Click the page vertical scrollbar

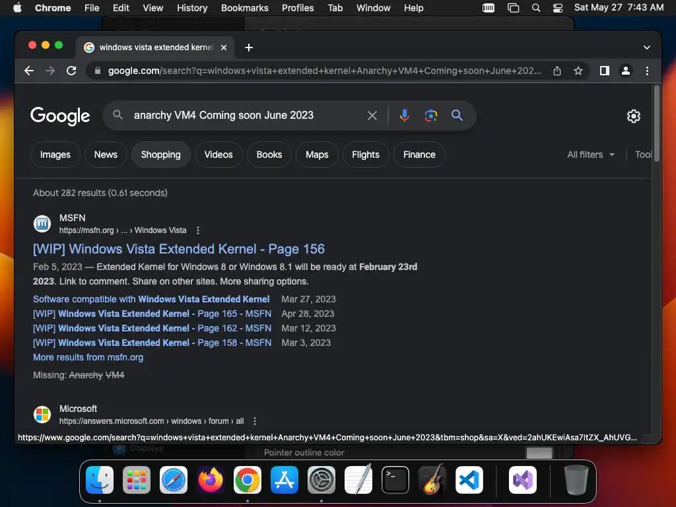[657, 123]
